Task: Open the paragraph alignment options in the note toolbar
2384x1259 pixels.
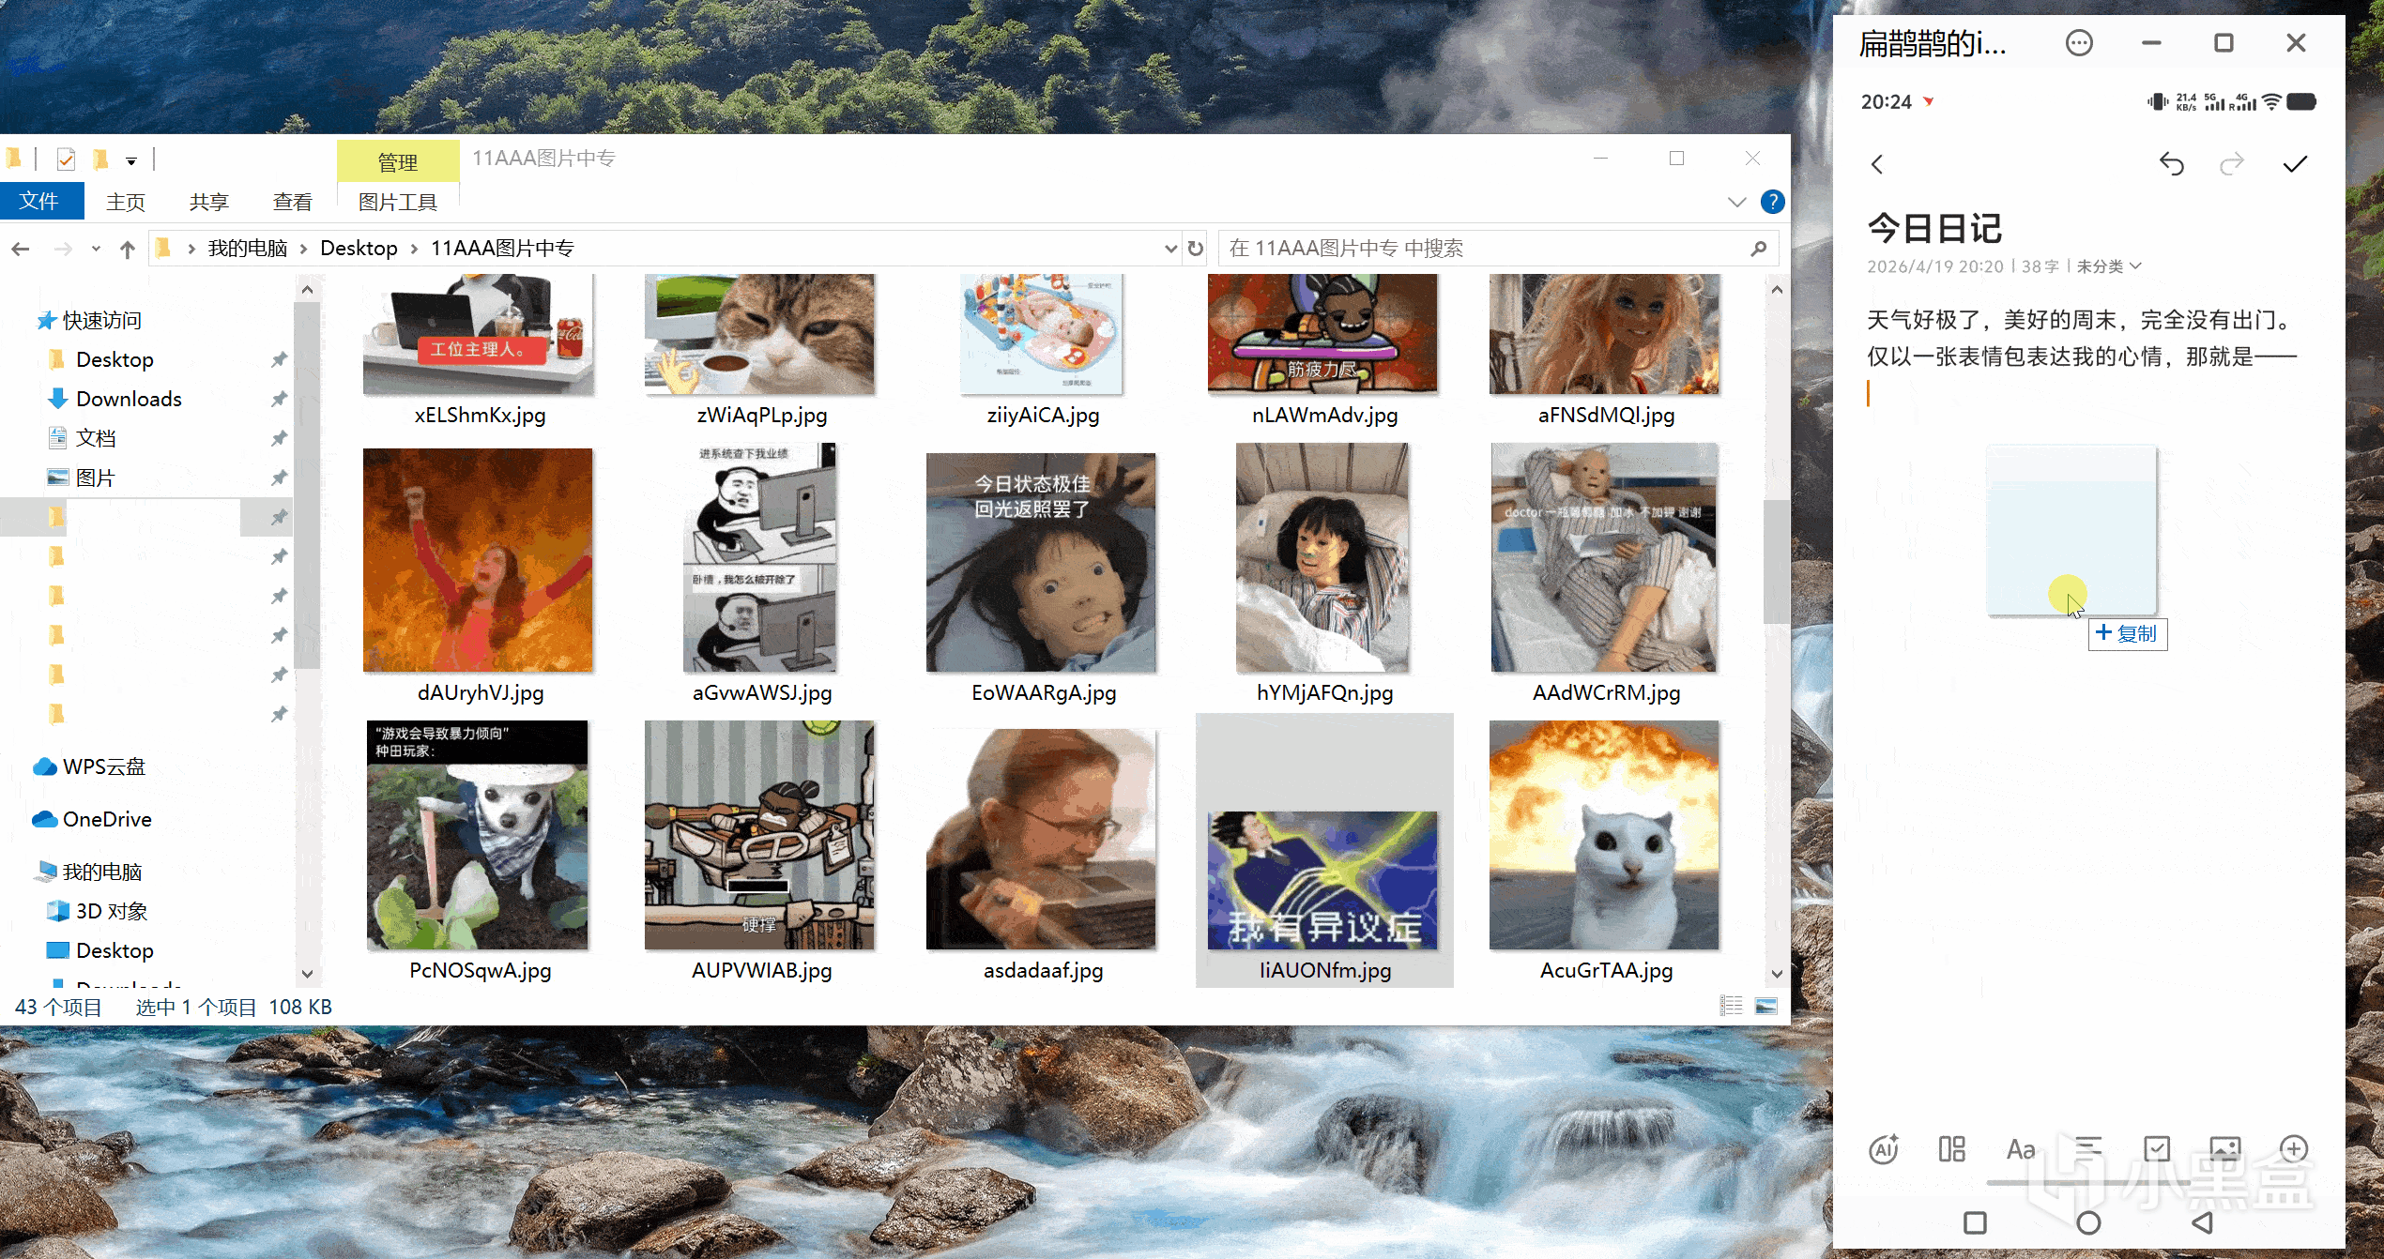Action: (x=2088, y=1146)
